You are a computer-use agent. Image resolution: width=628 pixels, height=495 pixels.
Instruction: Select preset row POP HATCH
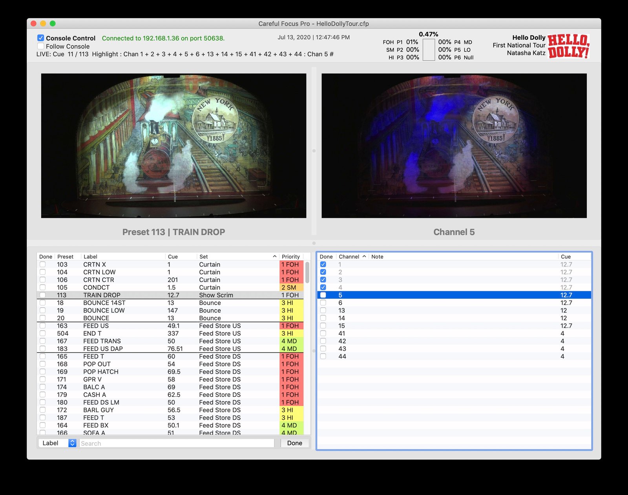(x=171, y=371)
